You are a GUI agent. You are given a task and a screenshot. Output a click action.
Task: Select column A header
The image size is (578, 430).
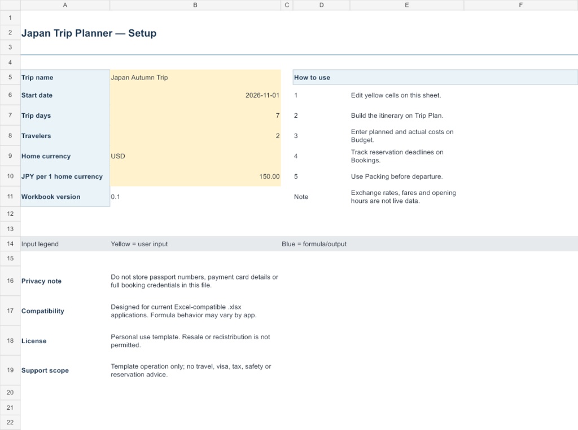65,5
